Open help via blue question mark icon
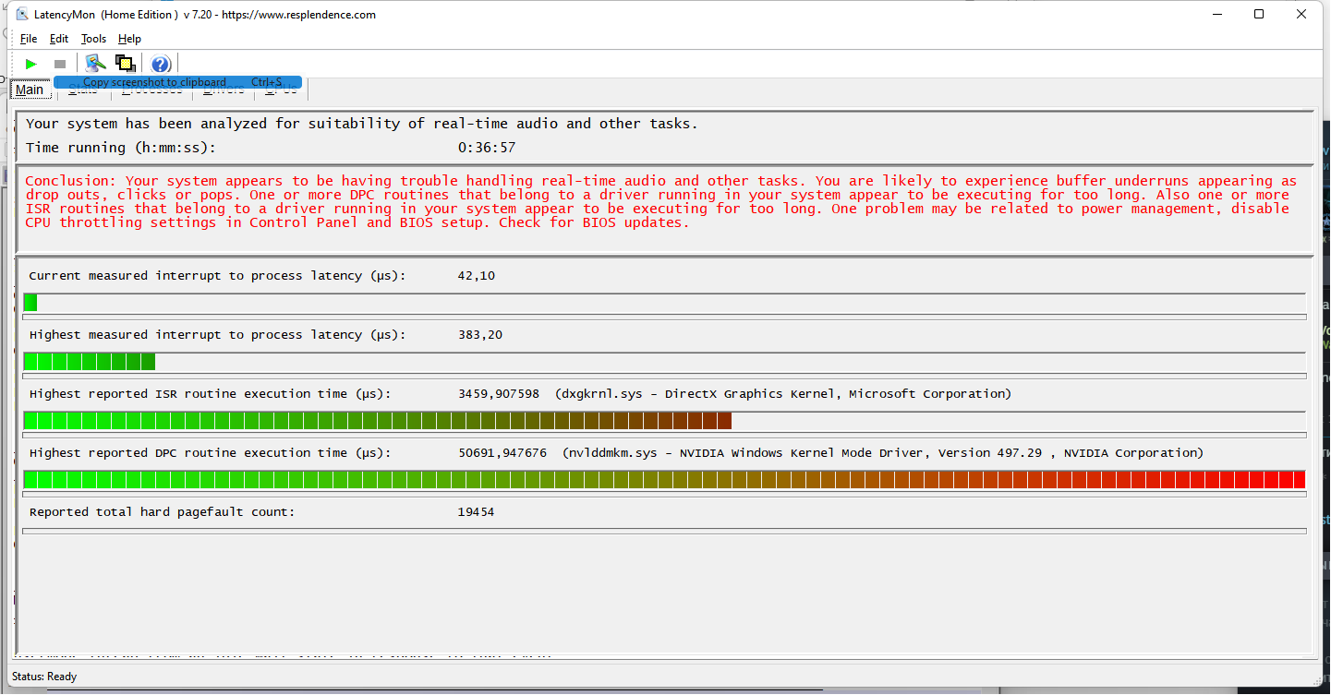This screenshot has height=695, width=1331. pos(161,64)
